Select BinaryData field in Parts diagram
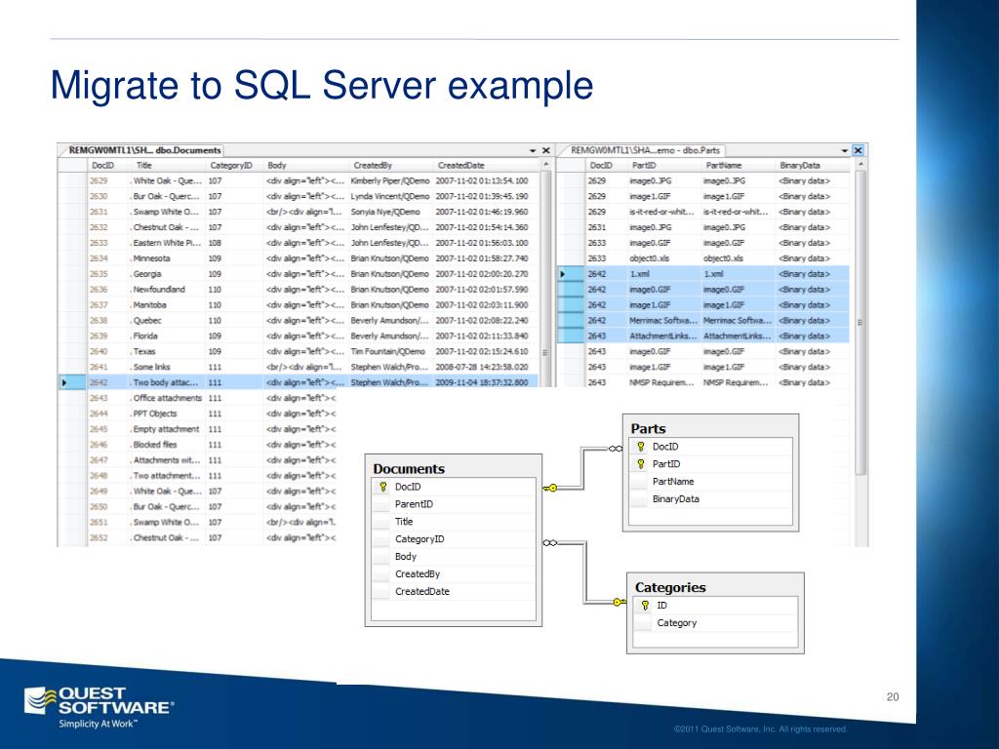The height and width of the screenshot is (749, 999). click(x=711, y=499)
